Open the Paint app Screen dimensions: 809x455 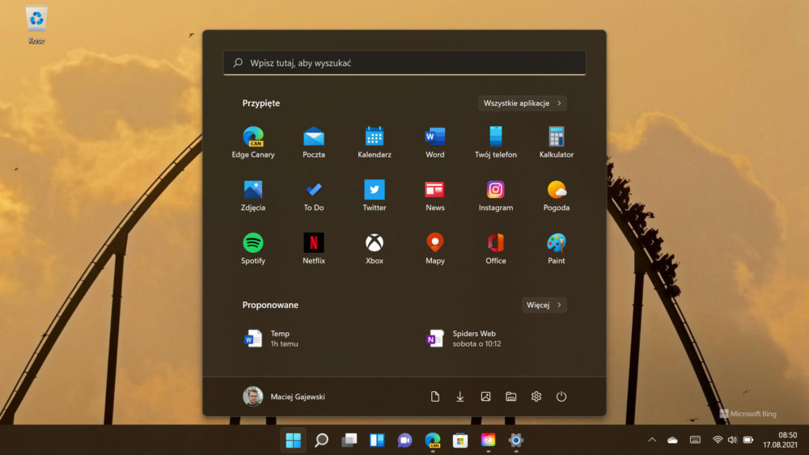557,248
